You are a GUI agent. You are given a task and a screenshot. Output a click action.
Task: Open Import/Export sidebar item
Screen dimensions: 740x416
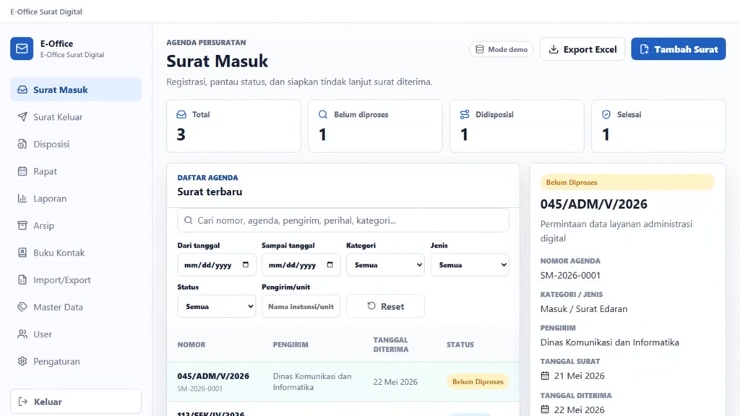(x=75, y=279)
